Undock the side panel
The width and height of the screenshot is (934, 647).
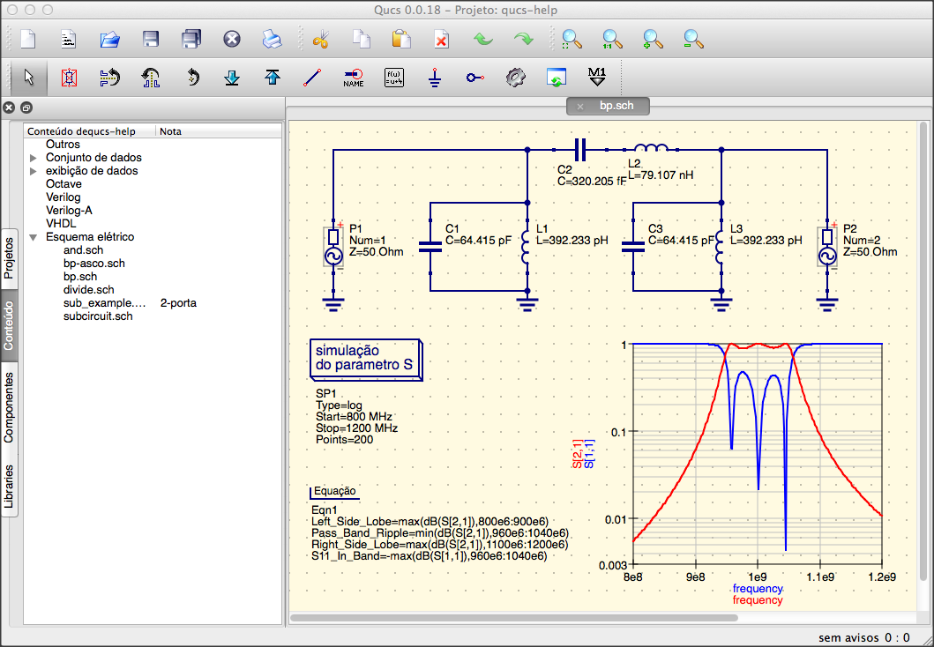[x=26, y=108]
